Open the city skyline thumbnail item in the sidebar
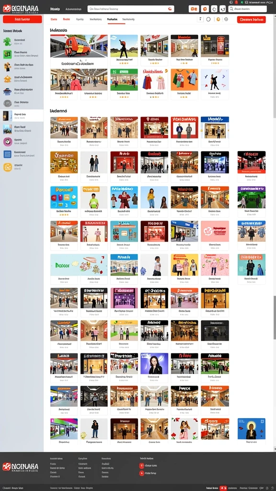This screenshot has width=276, height=491. coord(22,129)
